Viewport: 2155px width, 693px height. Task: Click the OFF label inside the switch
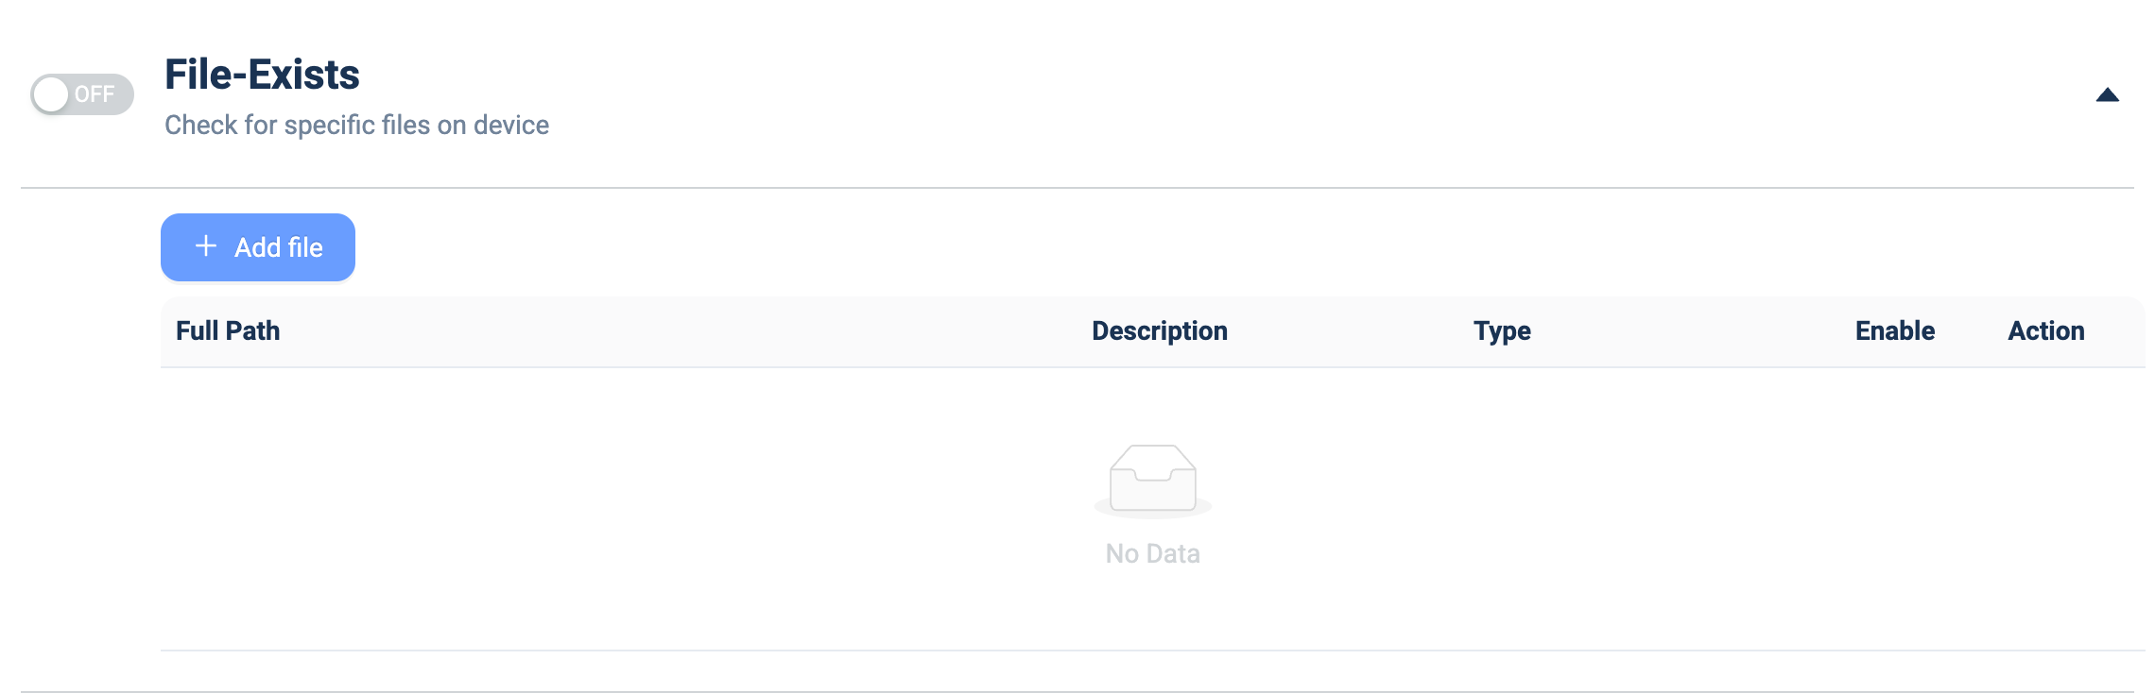click(95, 94)
